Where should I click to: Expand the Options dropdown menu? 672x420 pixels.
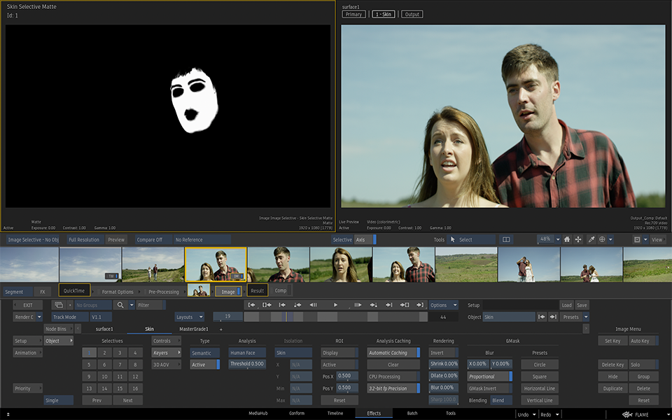coord(443,305)
